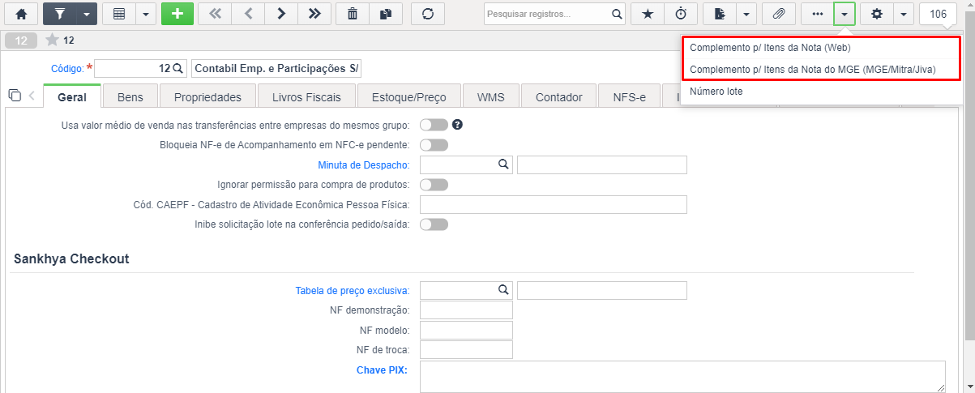Toggle Bloqueia NF-e de Acompanhamento switch
Screen dimensions: 975x393
coord(434,145)
